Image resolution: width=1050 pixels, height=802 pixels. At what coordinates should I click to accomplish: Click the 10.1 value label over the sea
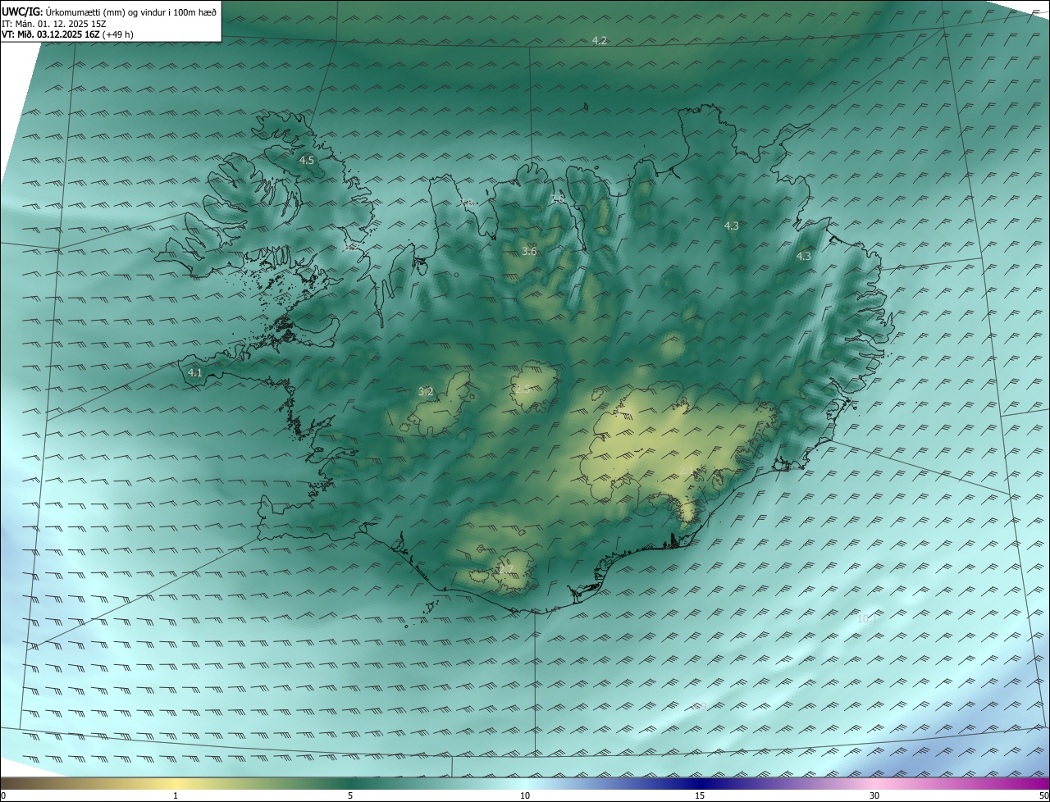click(x=866, y=618)
